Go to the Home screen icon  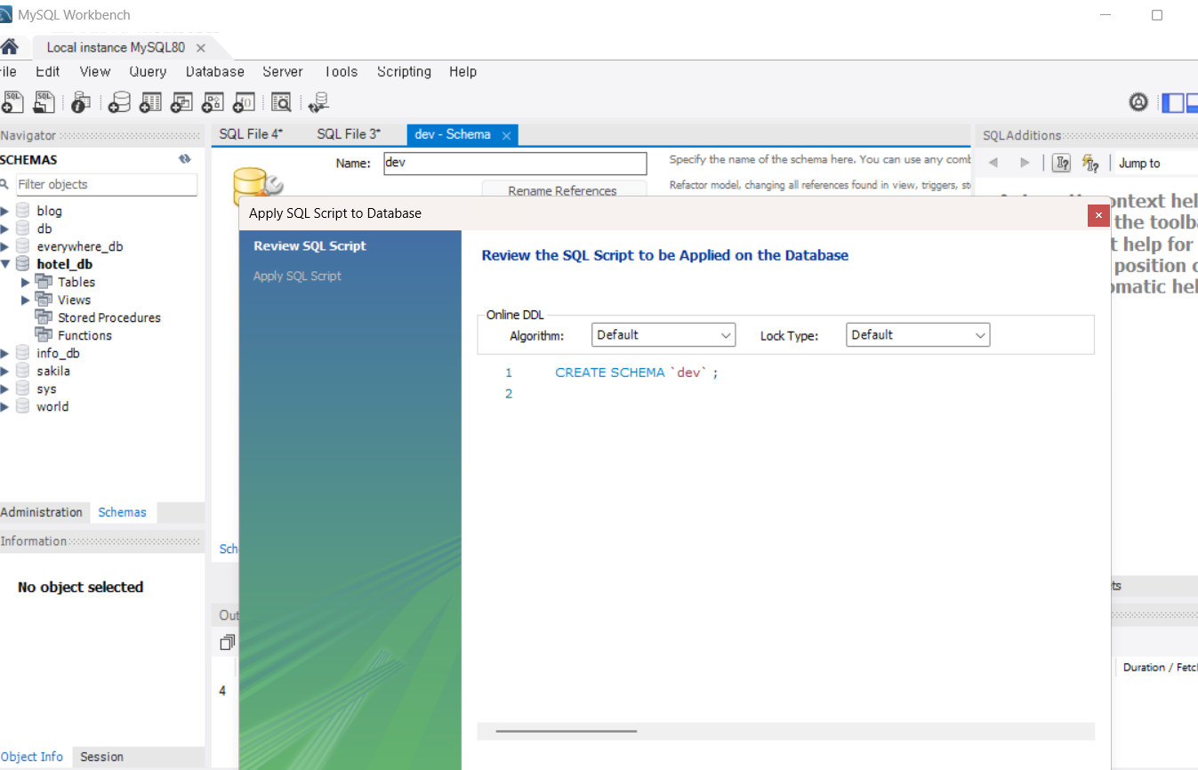coord(10,47)
